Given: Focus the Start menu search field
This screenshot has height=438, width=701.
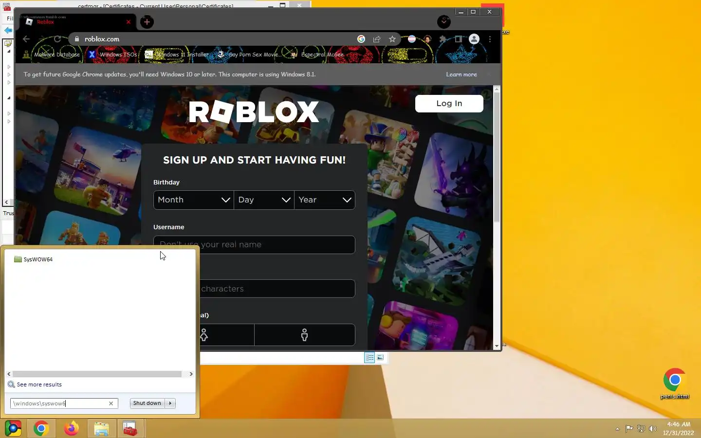Looking at the screenshot, I should (x=59, y=403).
